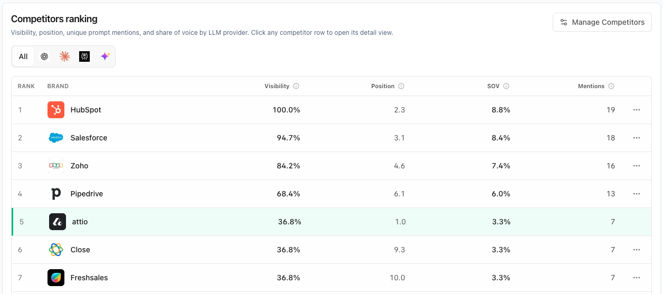
Task: Click Salesforce's 18 mentions value
Action: [x=611, y=138]
